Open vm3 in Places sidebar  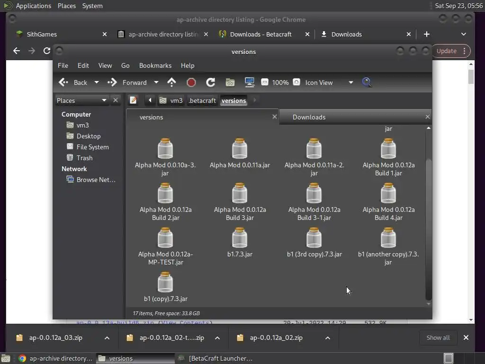(82, 125)
